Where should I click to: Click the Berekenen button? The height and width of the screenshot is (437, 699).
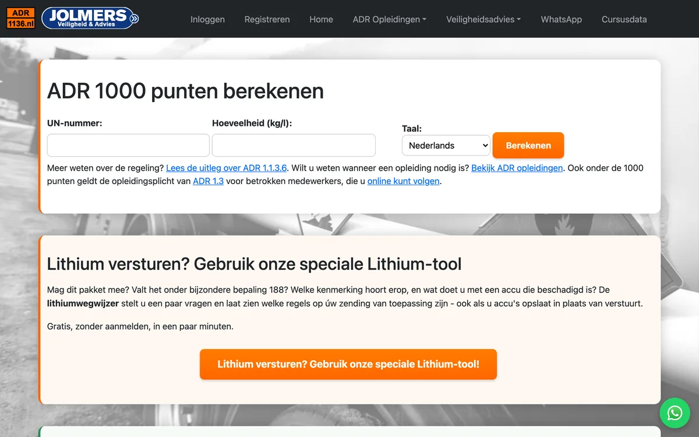[528, 146]
